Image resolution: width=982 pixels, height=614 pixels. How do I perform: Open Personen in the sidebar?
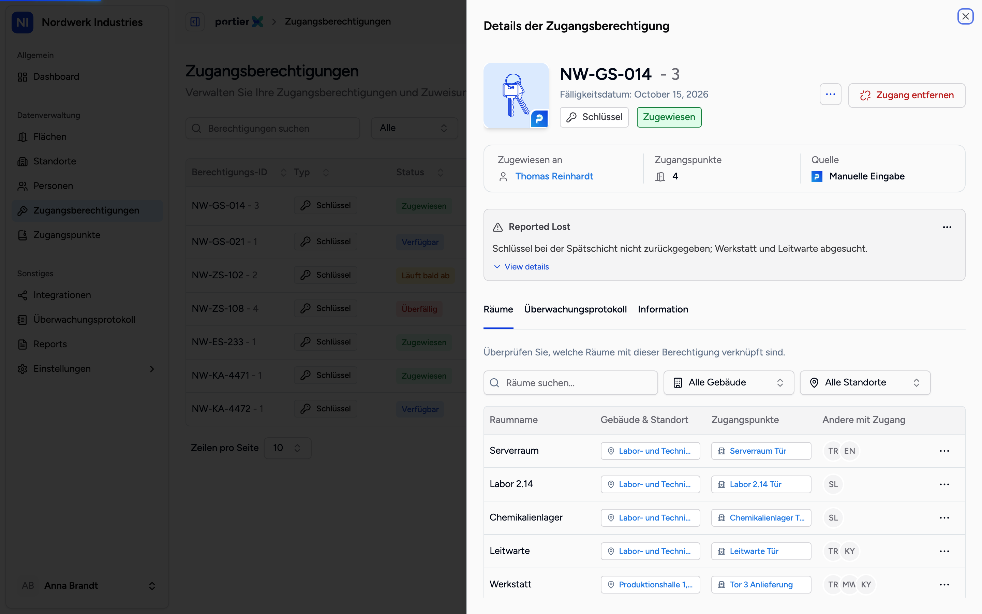pyautogui.click(x=87, y=186)
